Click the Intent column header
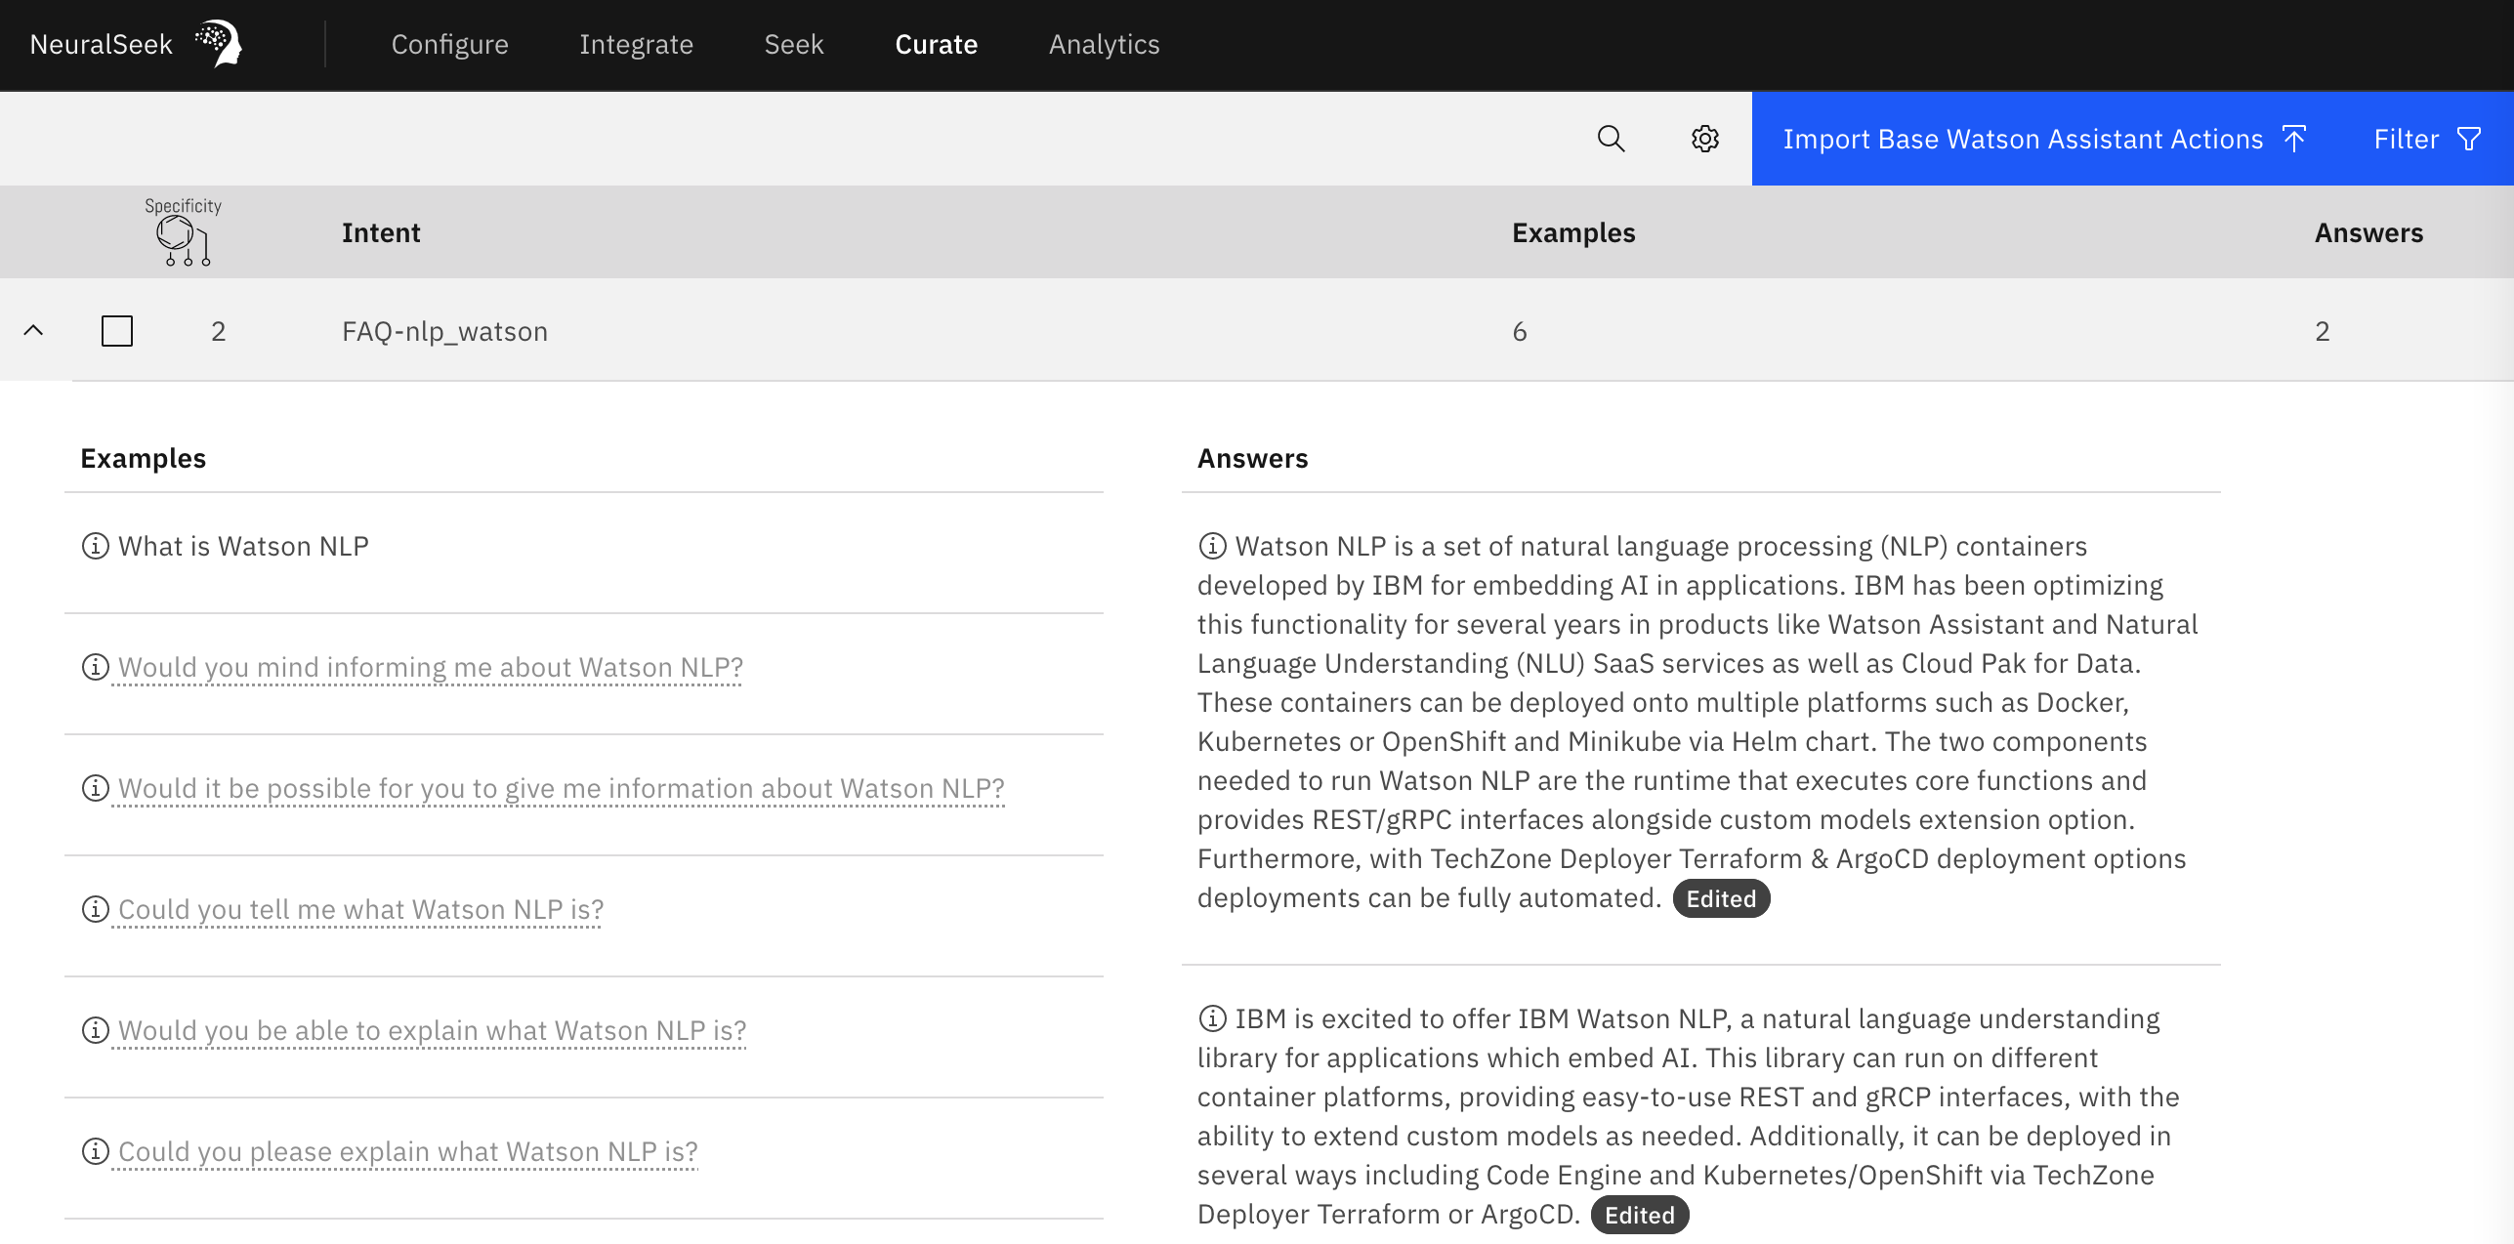Viewport: 2514px width, 1244px height. click(381, 232)
